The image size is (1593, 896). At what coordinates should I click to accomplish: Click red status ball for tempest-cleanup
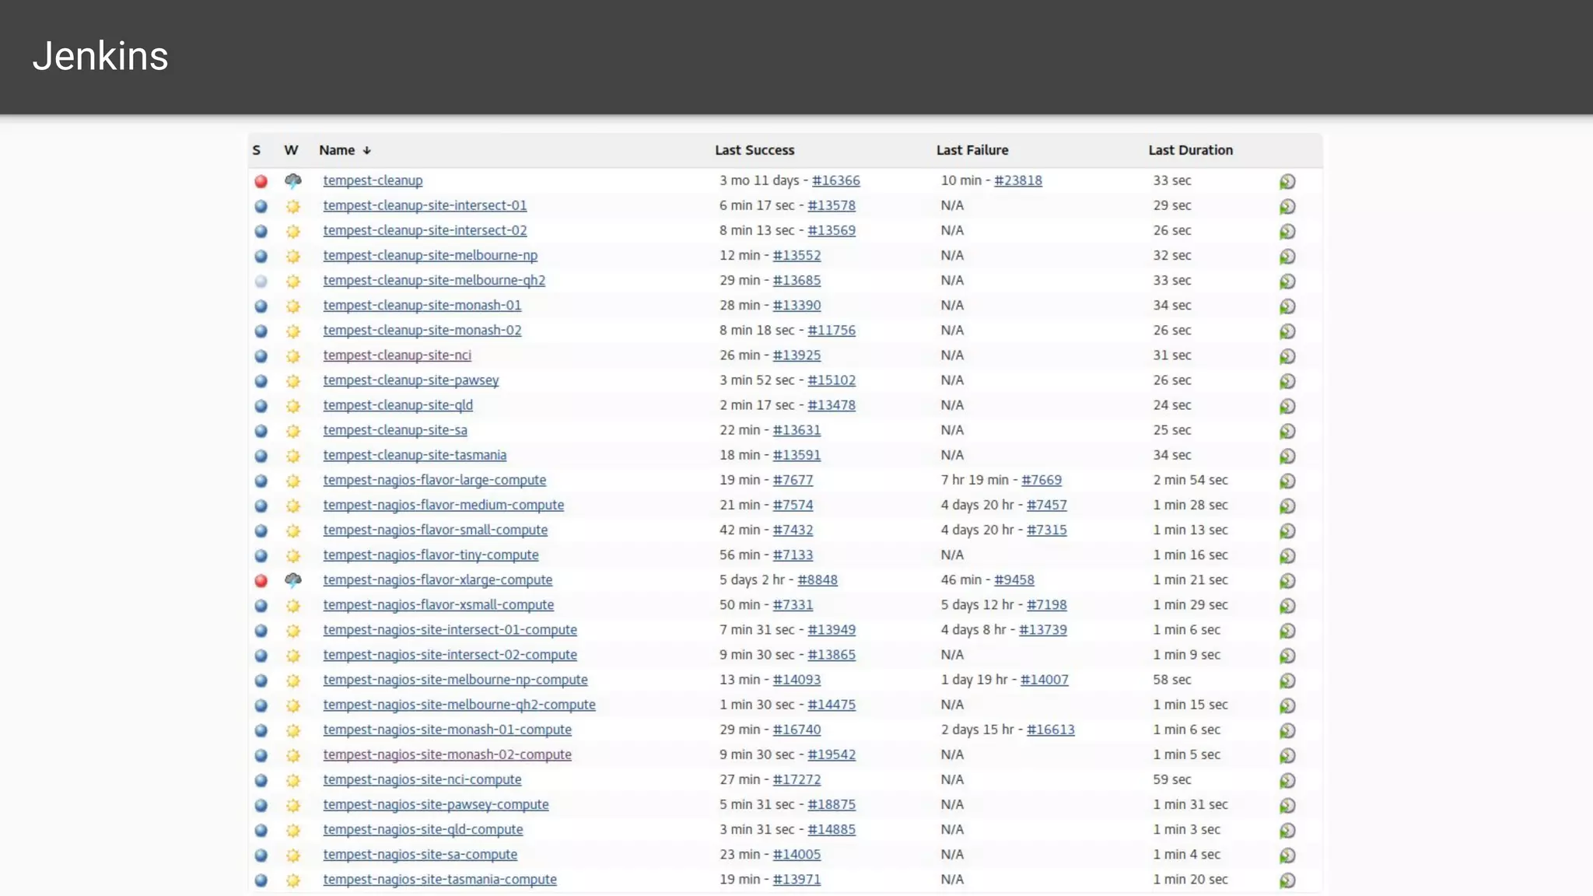click(261, 181)
